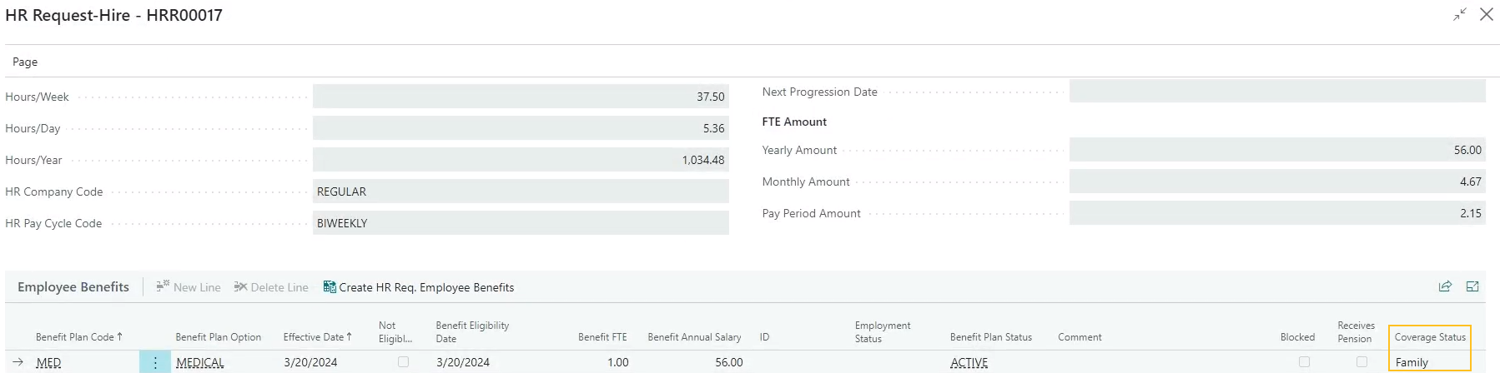Open the MEDICAL benefit plan option link

tap(200, 362)
